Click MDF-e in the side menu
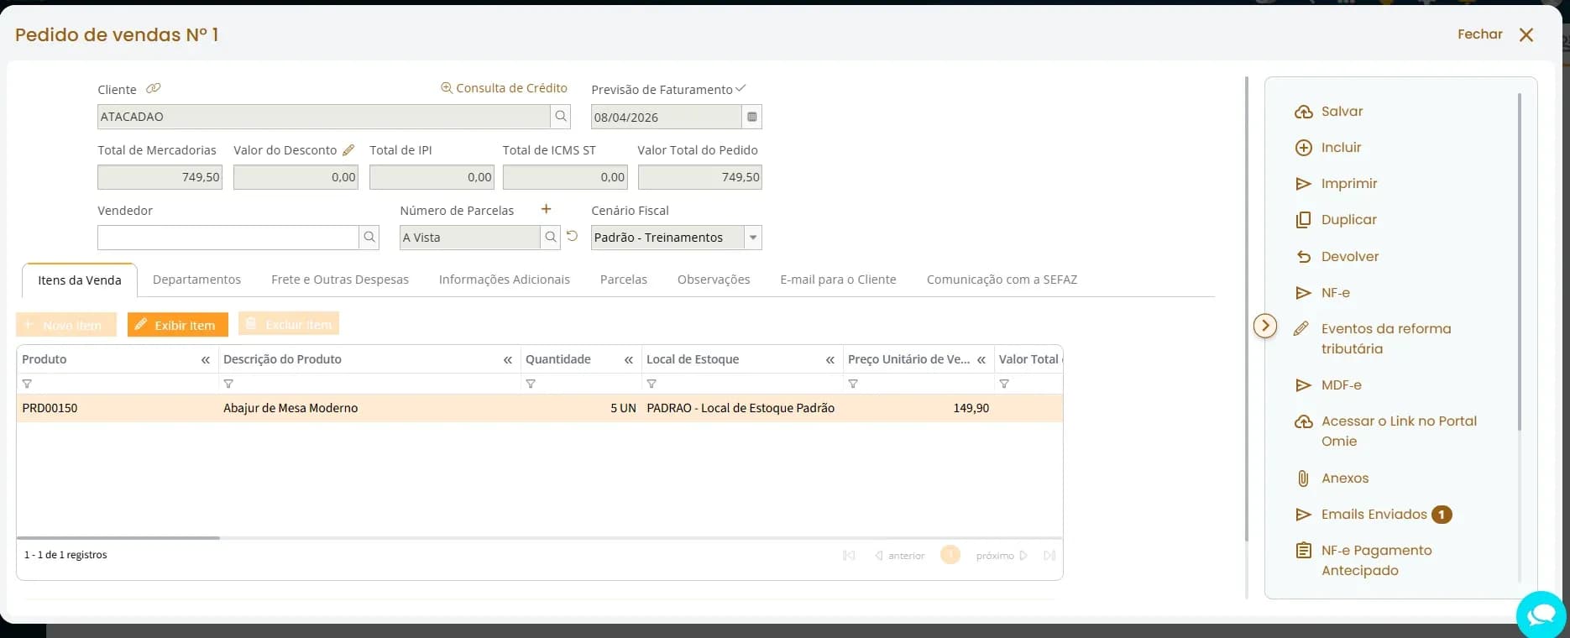This screenshot has width=1570, height=638. click(1328, 385)
